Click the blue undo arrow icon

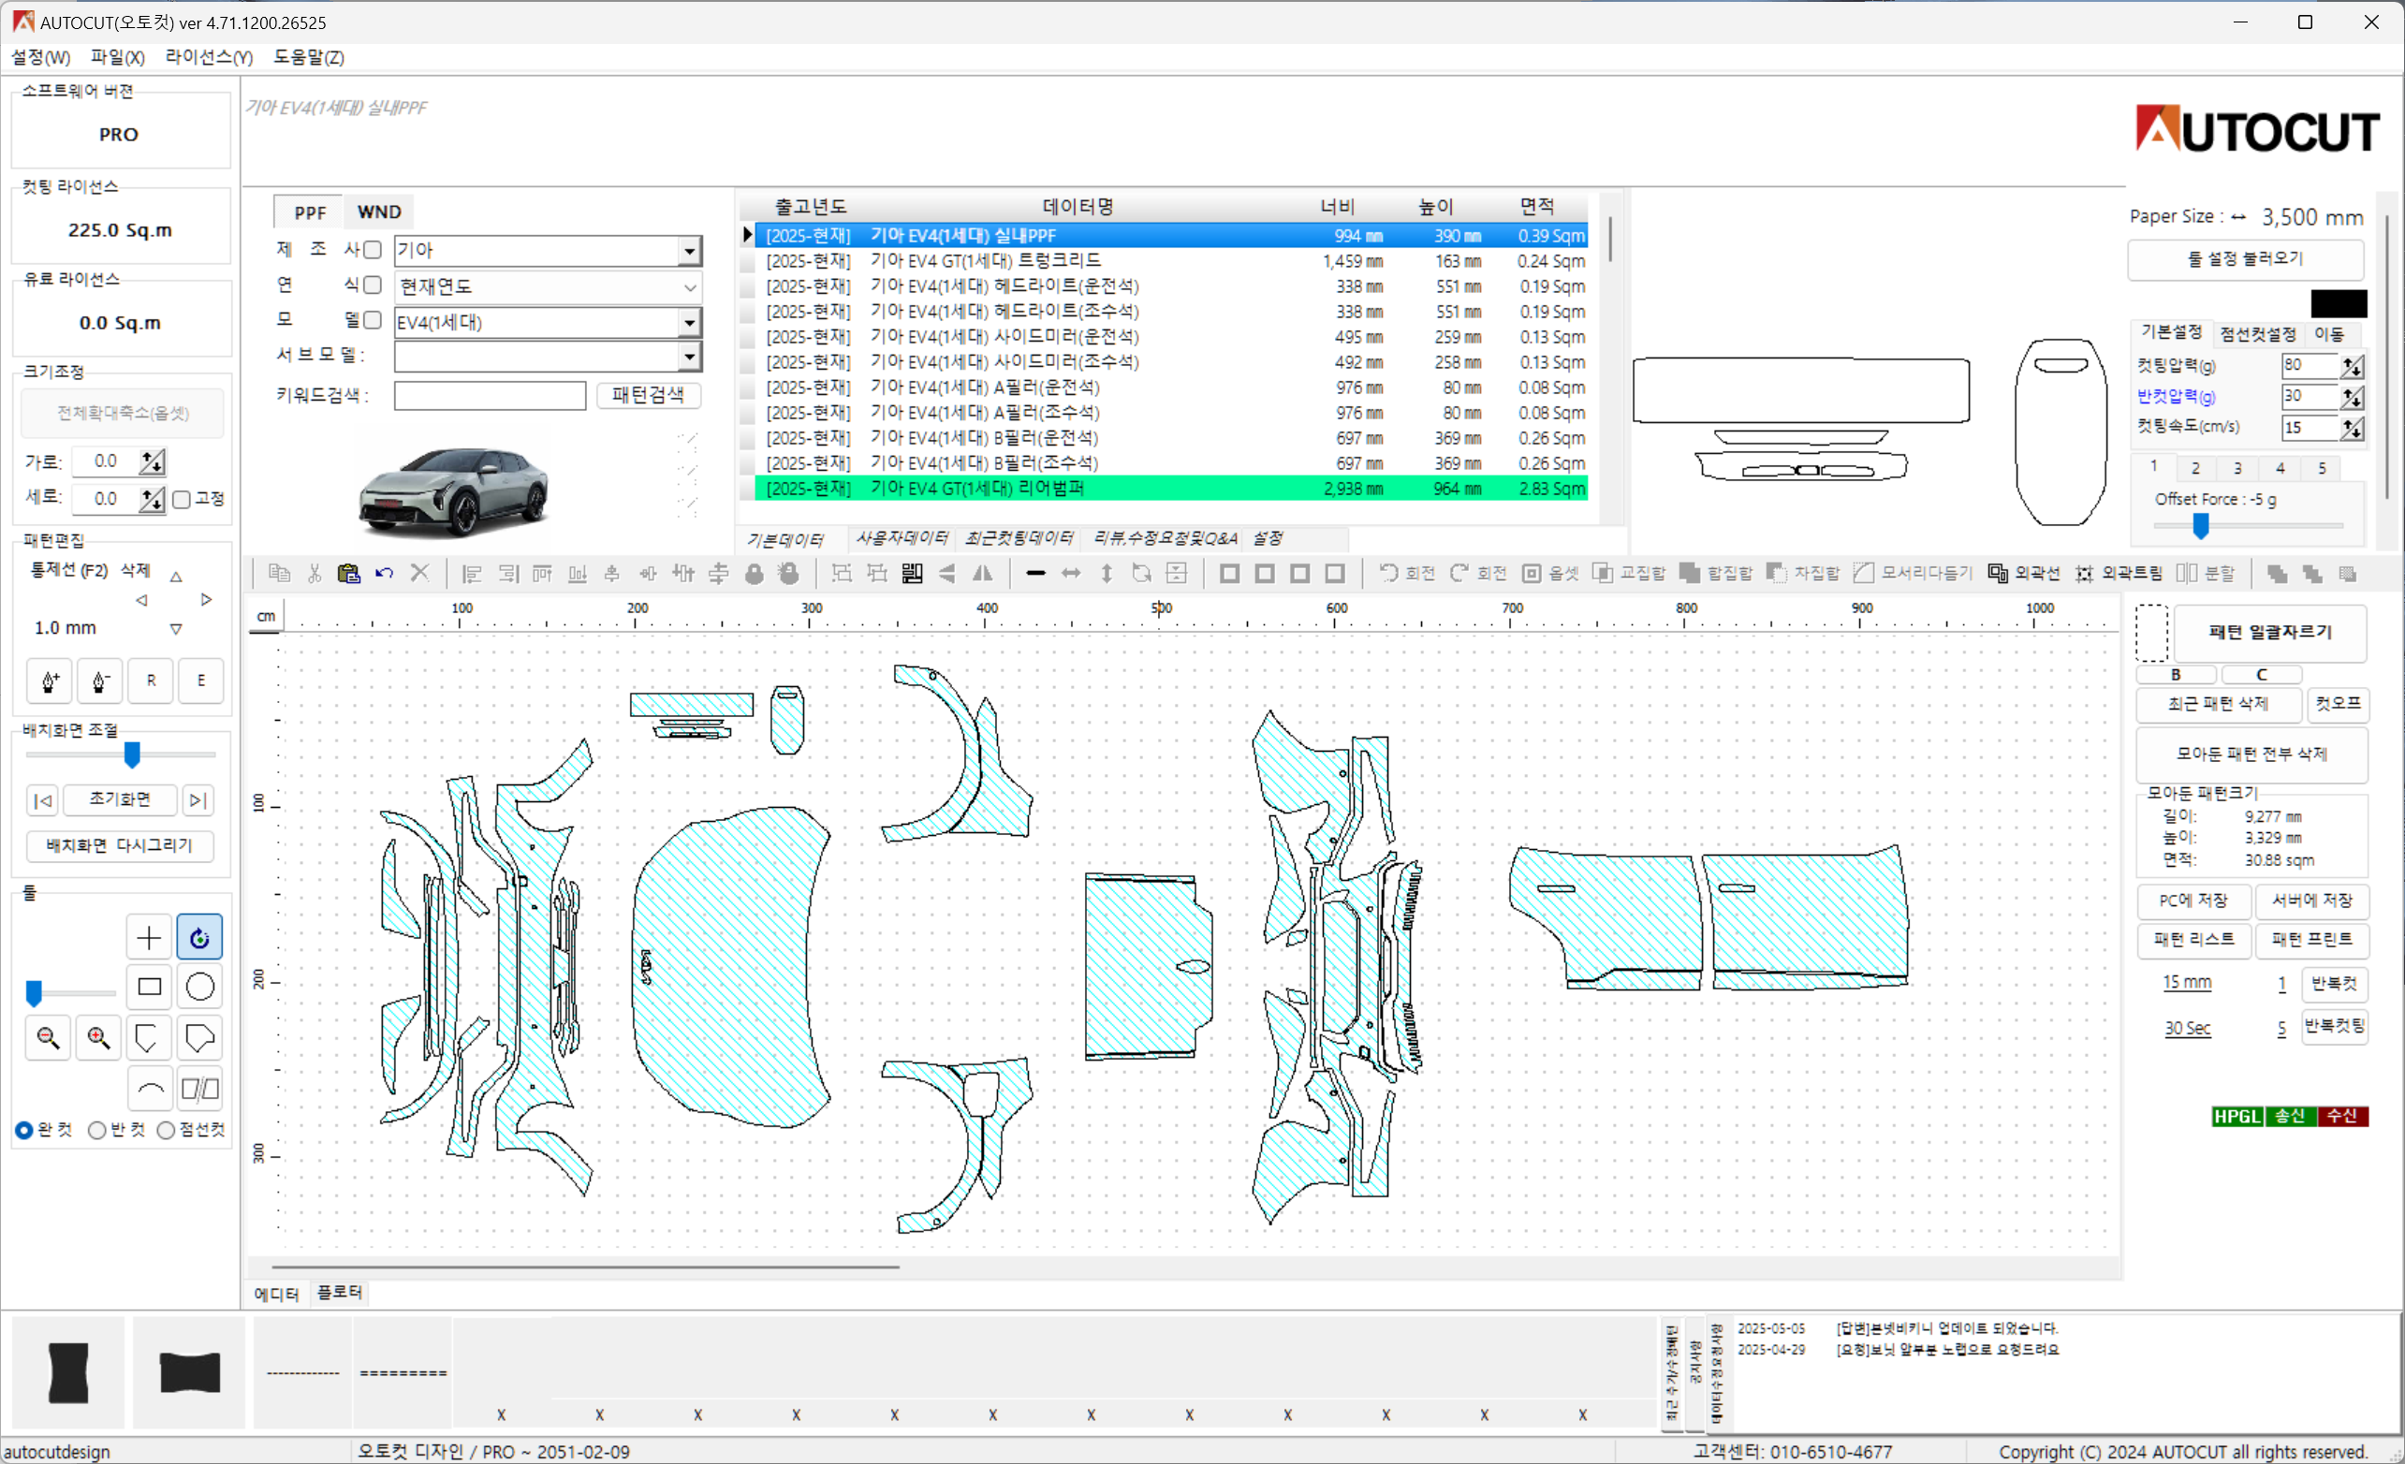pyautogui.click(x=385, y=573)
